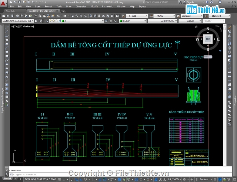
Task: Toggle polar tracking in status bar
Action: tap(86, 179)
